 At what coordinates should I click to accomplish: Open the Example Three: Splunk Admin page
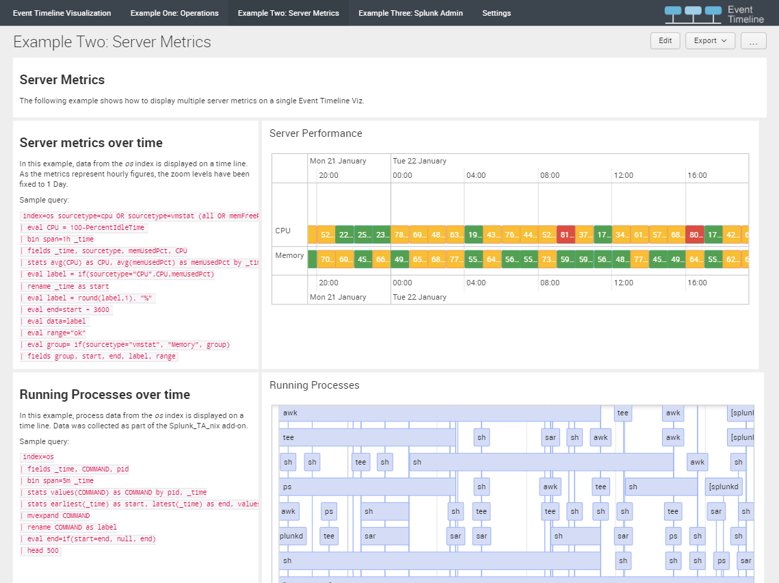point(410,12)
